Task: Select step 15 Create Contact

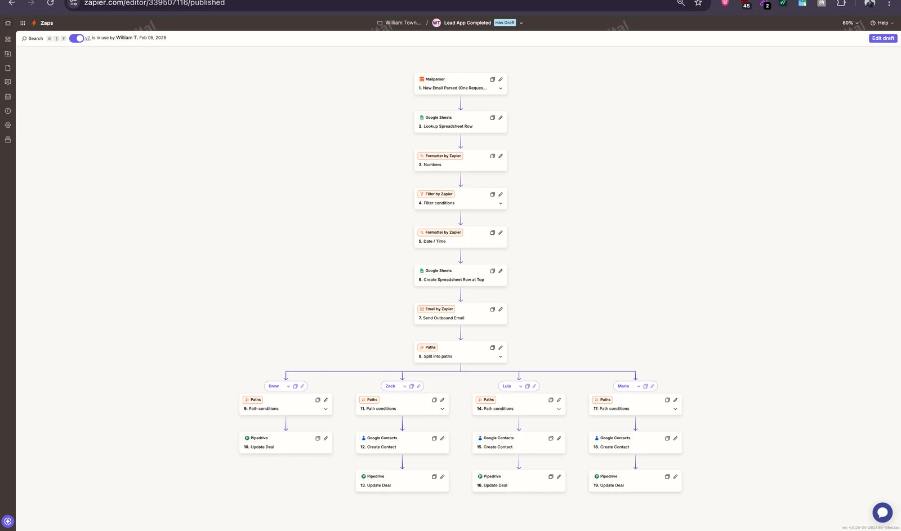Action: coord(519,443)
